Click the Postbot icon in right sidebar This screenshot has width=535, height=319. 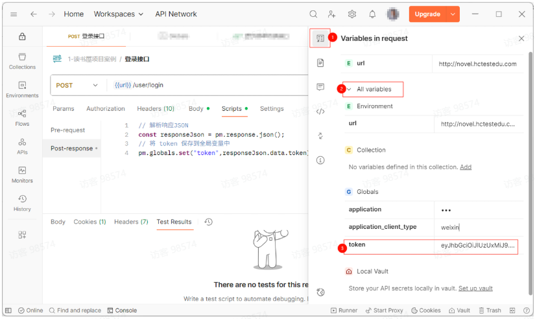[320, 292]
